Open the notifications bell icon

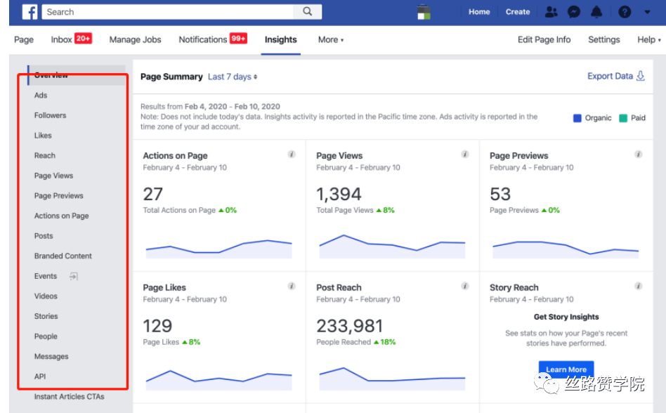coord(596,12)
